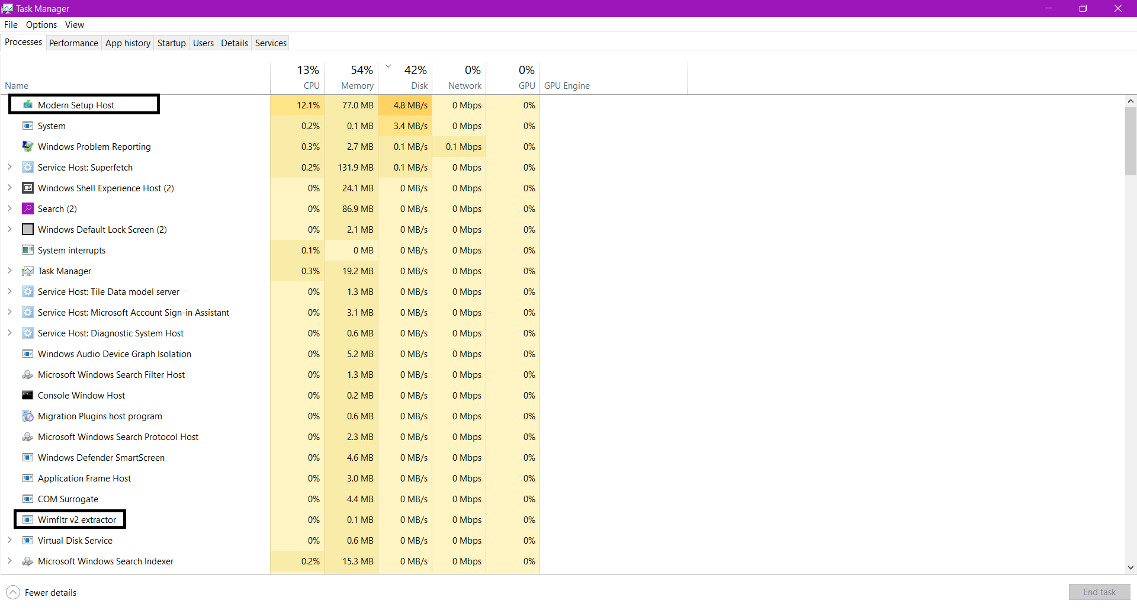Select the Windows Problem Reporting row name

[x=94, y=146]
